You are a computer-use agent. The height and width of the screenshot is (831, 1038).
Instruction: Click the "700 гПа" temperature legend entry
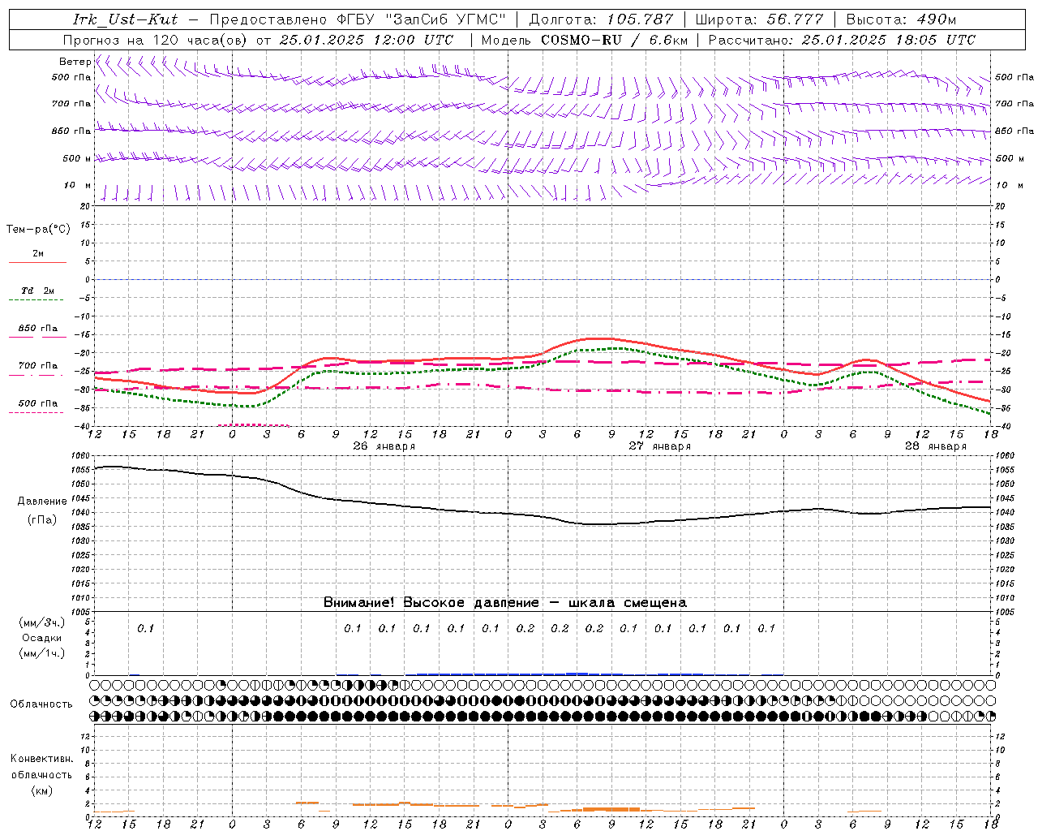click(x=37, y=366)
